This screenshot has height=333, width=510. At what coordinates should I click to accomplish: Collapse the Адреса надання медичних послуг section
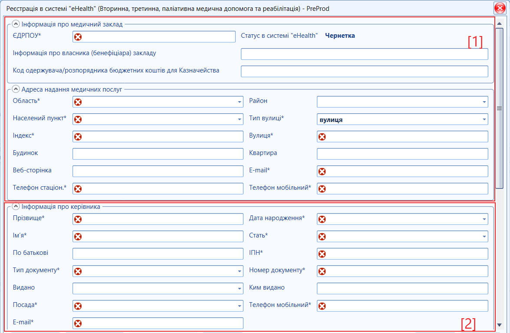[x=16, y=89]
